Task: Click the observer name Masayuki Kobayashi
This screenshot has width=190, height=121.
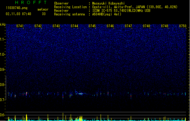Action: tap(108, 3)
